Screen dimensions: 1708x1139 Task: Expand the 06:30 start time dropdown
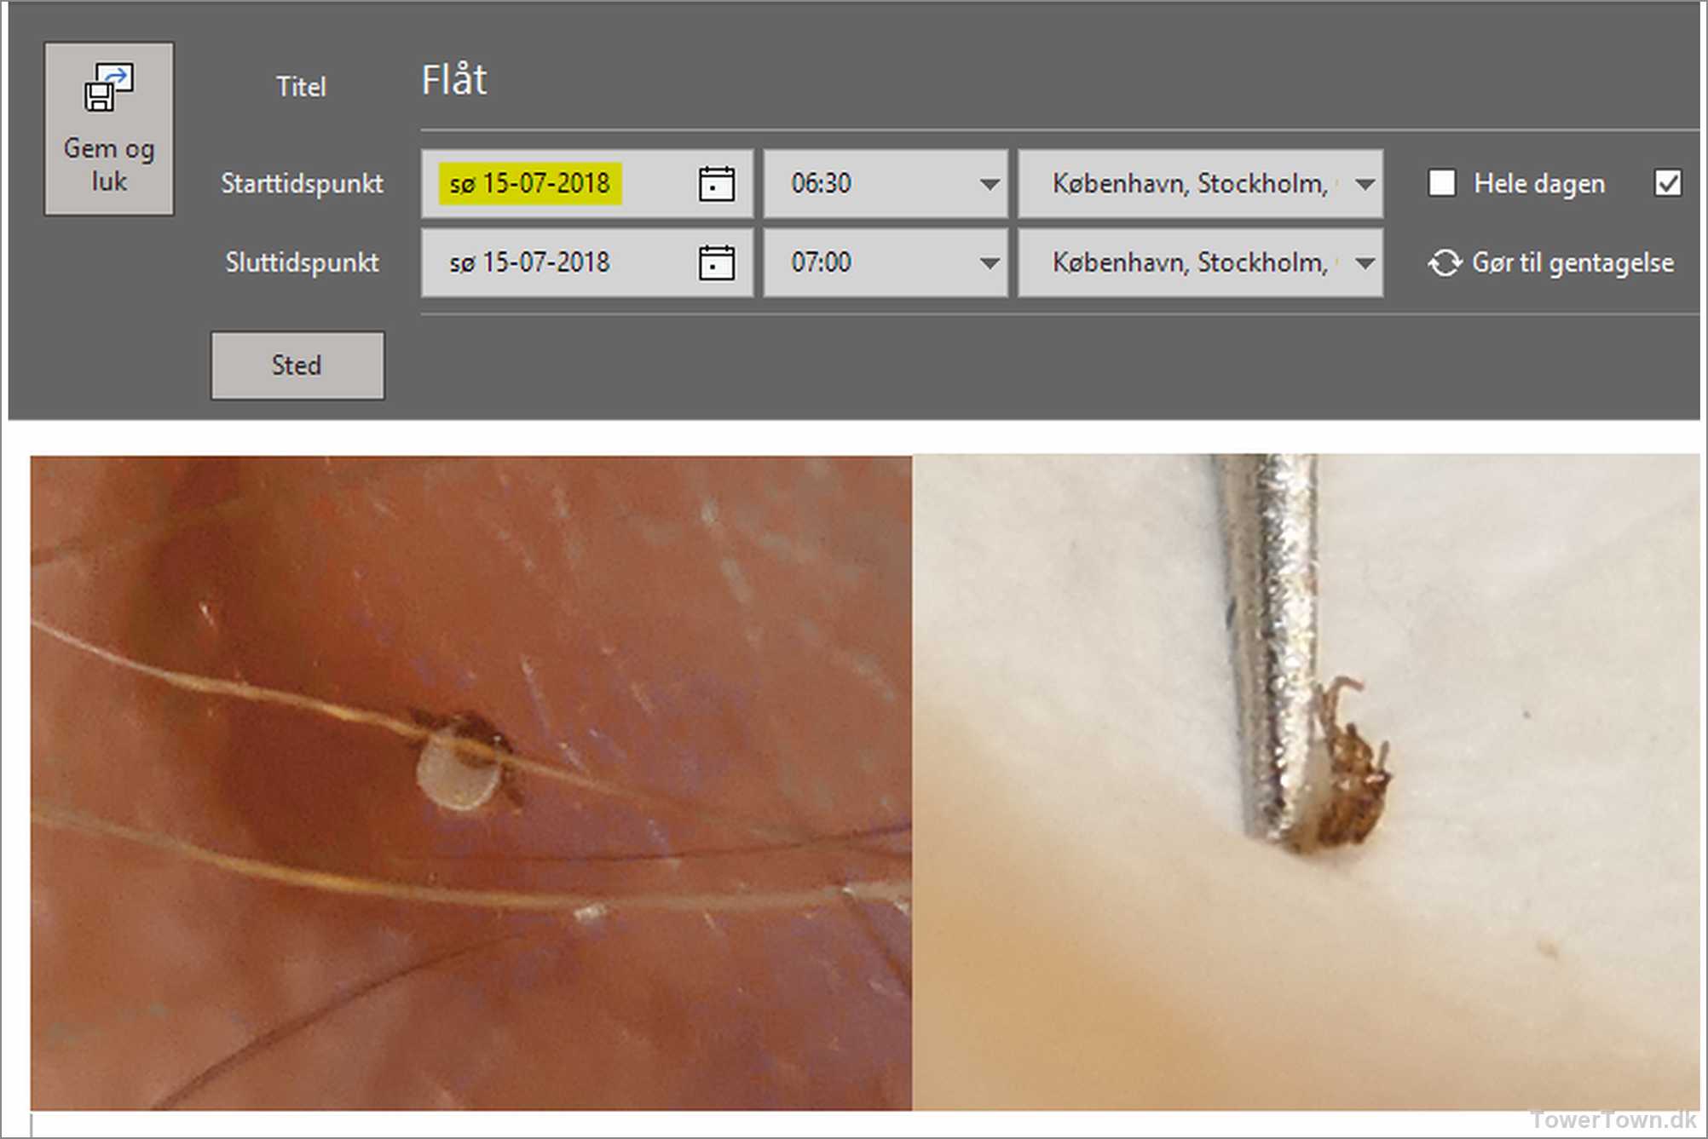click(x=989, y=184)
